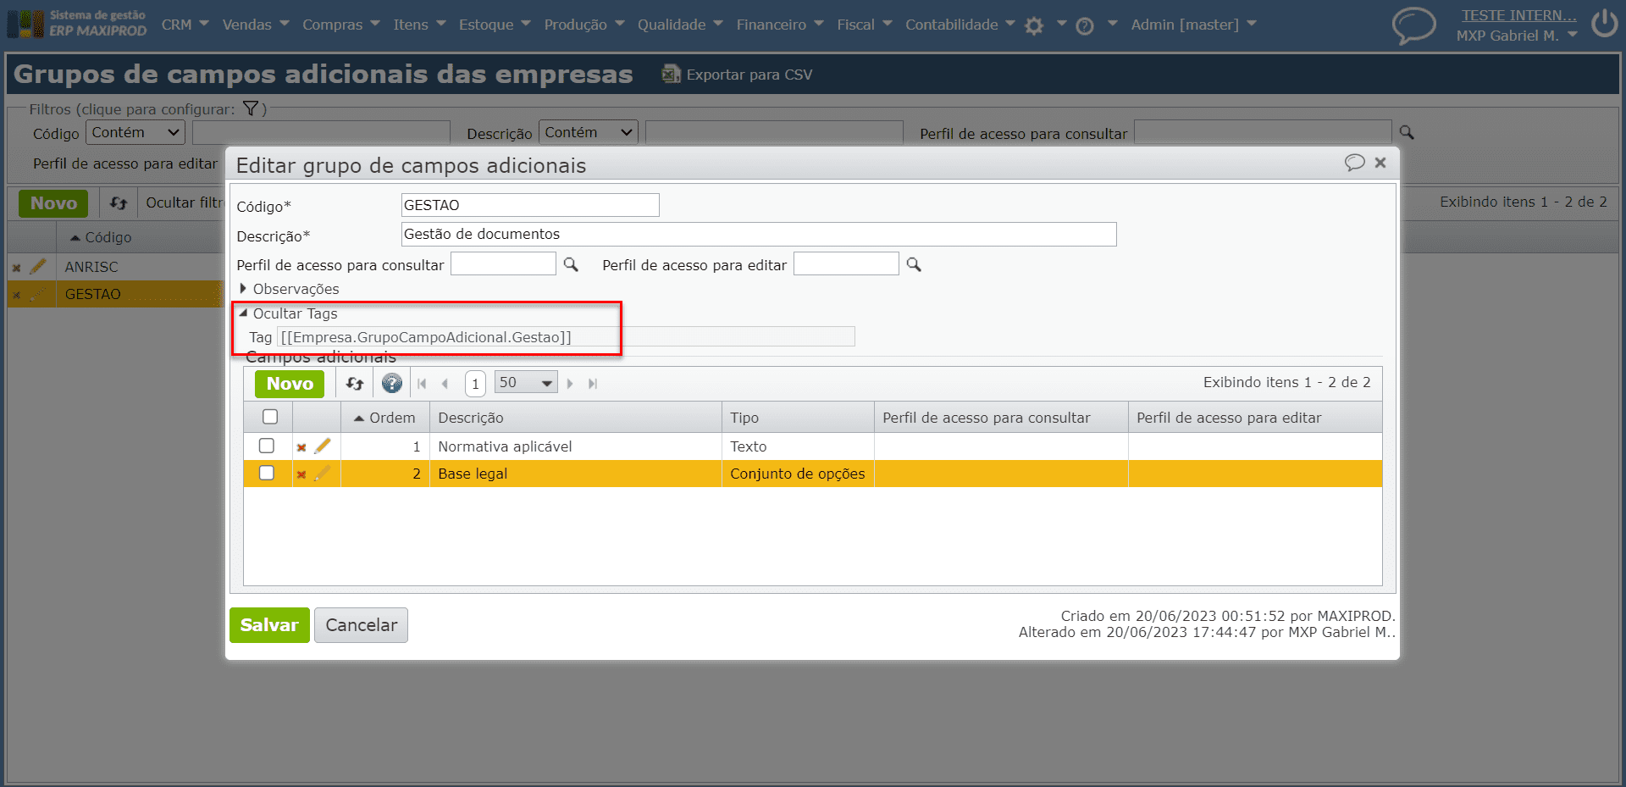This screenshot has width=1626, height=787.
Task: Click the Conjunto de opções cell
Action: tap(798, 474)
